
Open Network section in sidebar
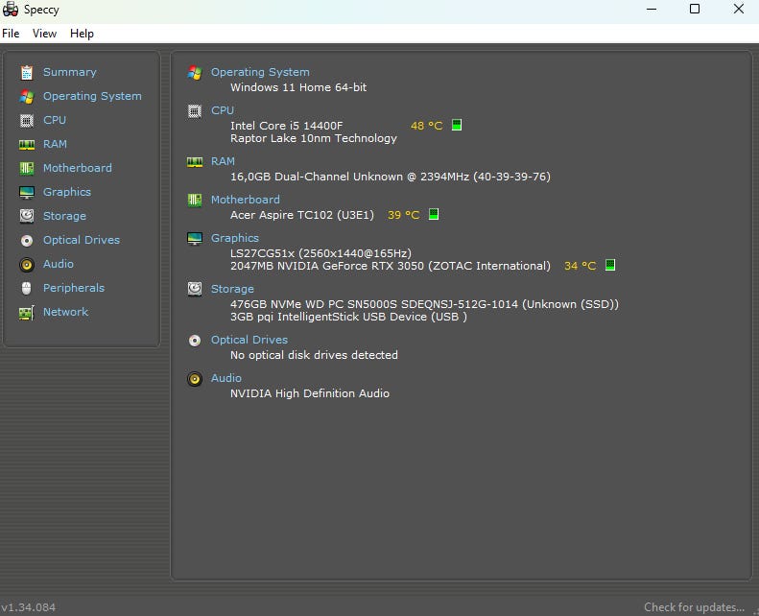click(x=66, y=312)
